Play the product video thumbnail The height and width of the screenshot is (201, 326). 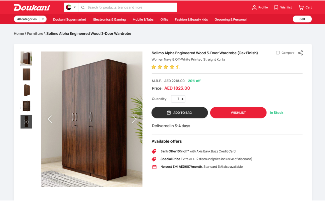26,122
